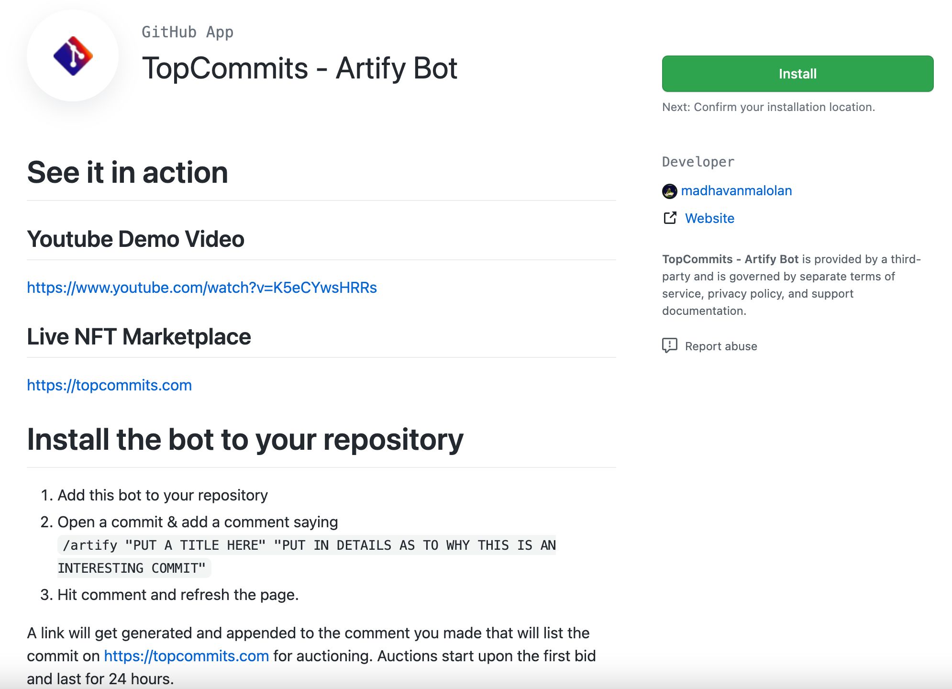Click the TopCommits - Artify Bot title
Image resolution: width=952 pixels, height=689 pixels.
(300, 68)
